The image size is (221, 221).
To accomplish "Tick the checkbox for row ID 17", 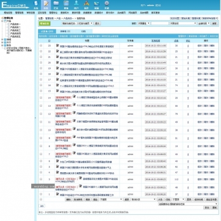I will click(x=41, y=79).
